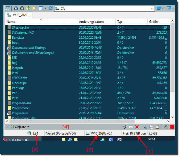Click into the C:\ address bar
The height and width of the screenshot is (156, 179).
[105, 8]
